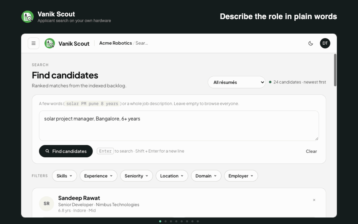Open the All résumés dropdown
The width and height of the screenshot is (358, 224).
(237, 82)
